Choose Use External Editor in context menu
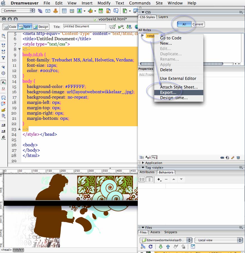This screenshot has width=245, height=253. (179, 78)
